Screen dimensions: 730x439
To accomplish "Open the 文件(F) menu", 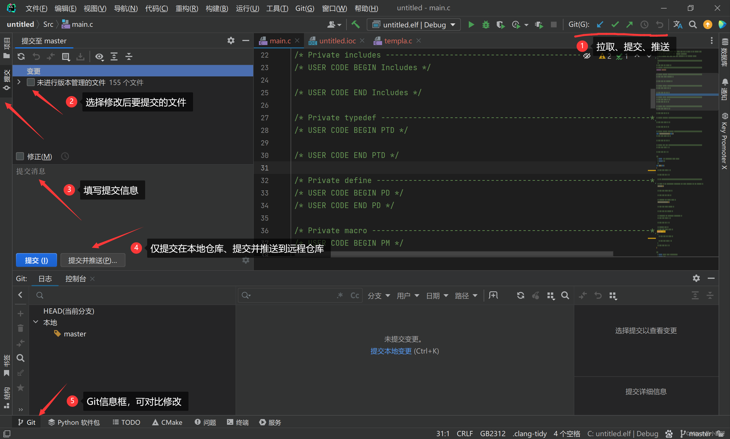I will 36,8.
